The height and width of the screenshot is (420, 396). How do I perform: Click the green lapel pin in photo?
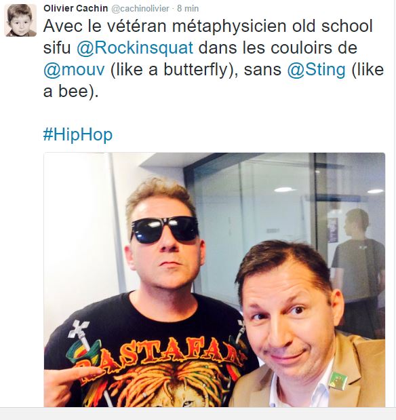click(338, 380)
